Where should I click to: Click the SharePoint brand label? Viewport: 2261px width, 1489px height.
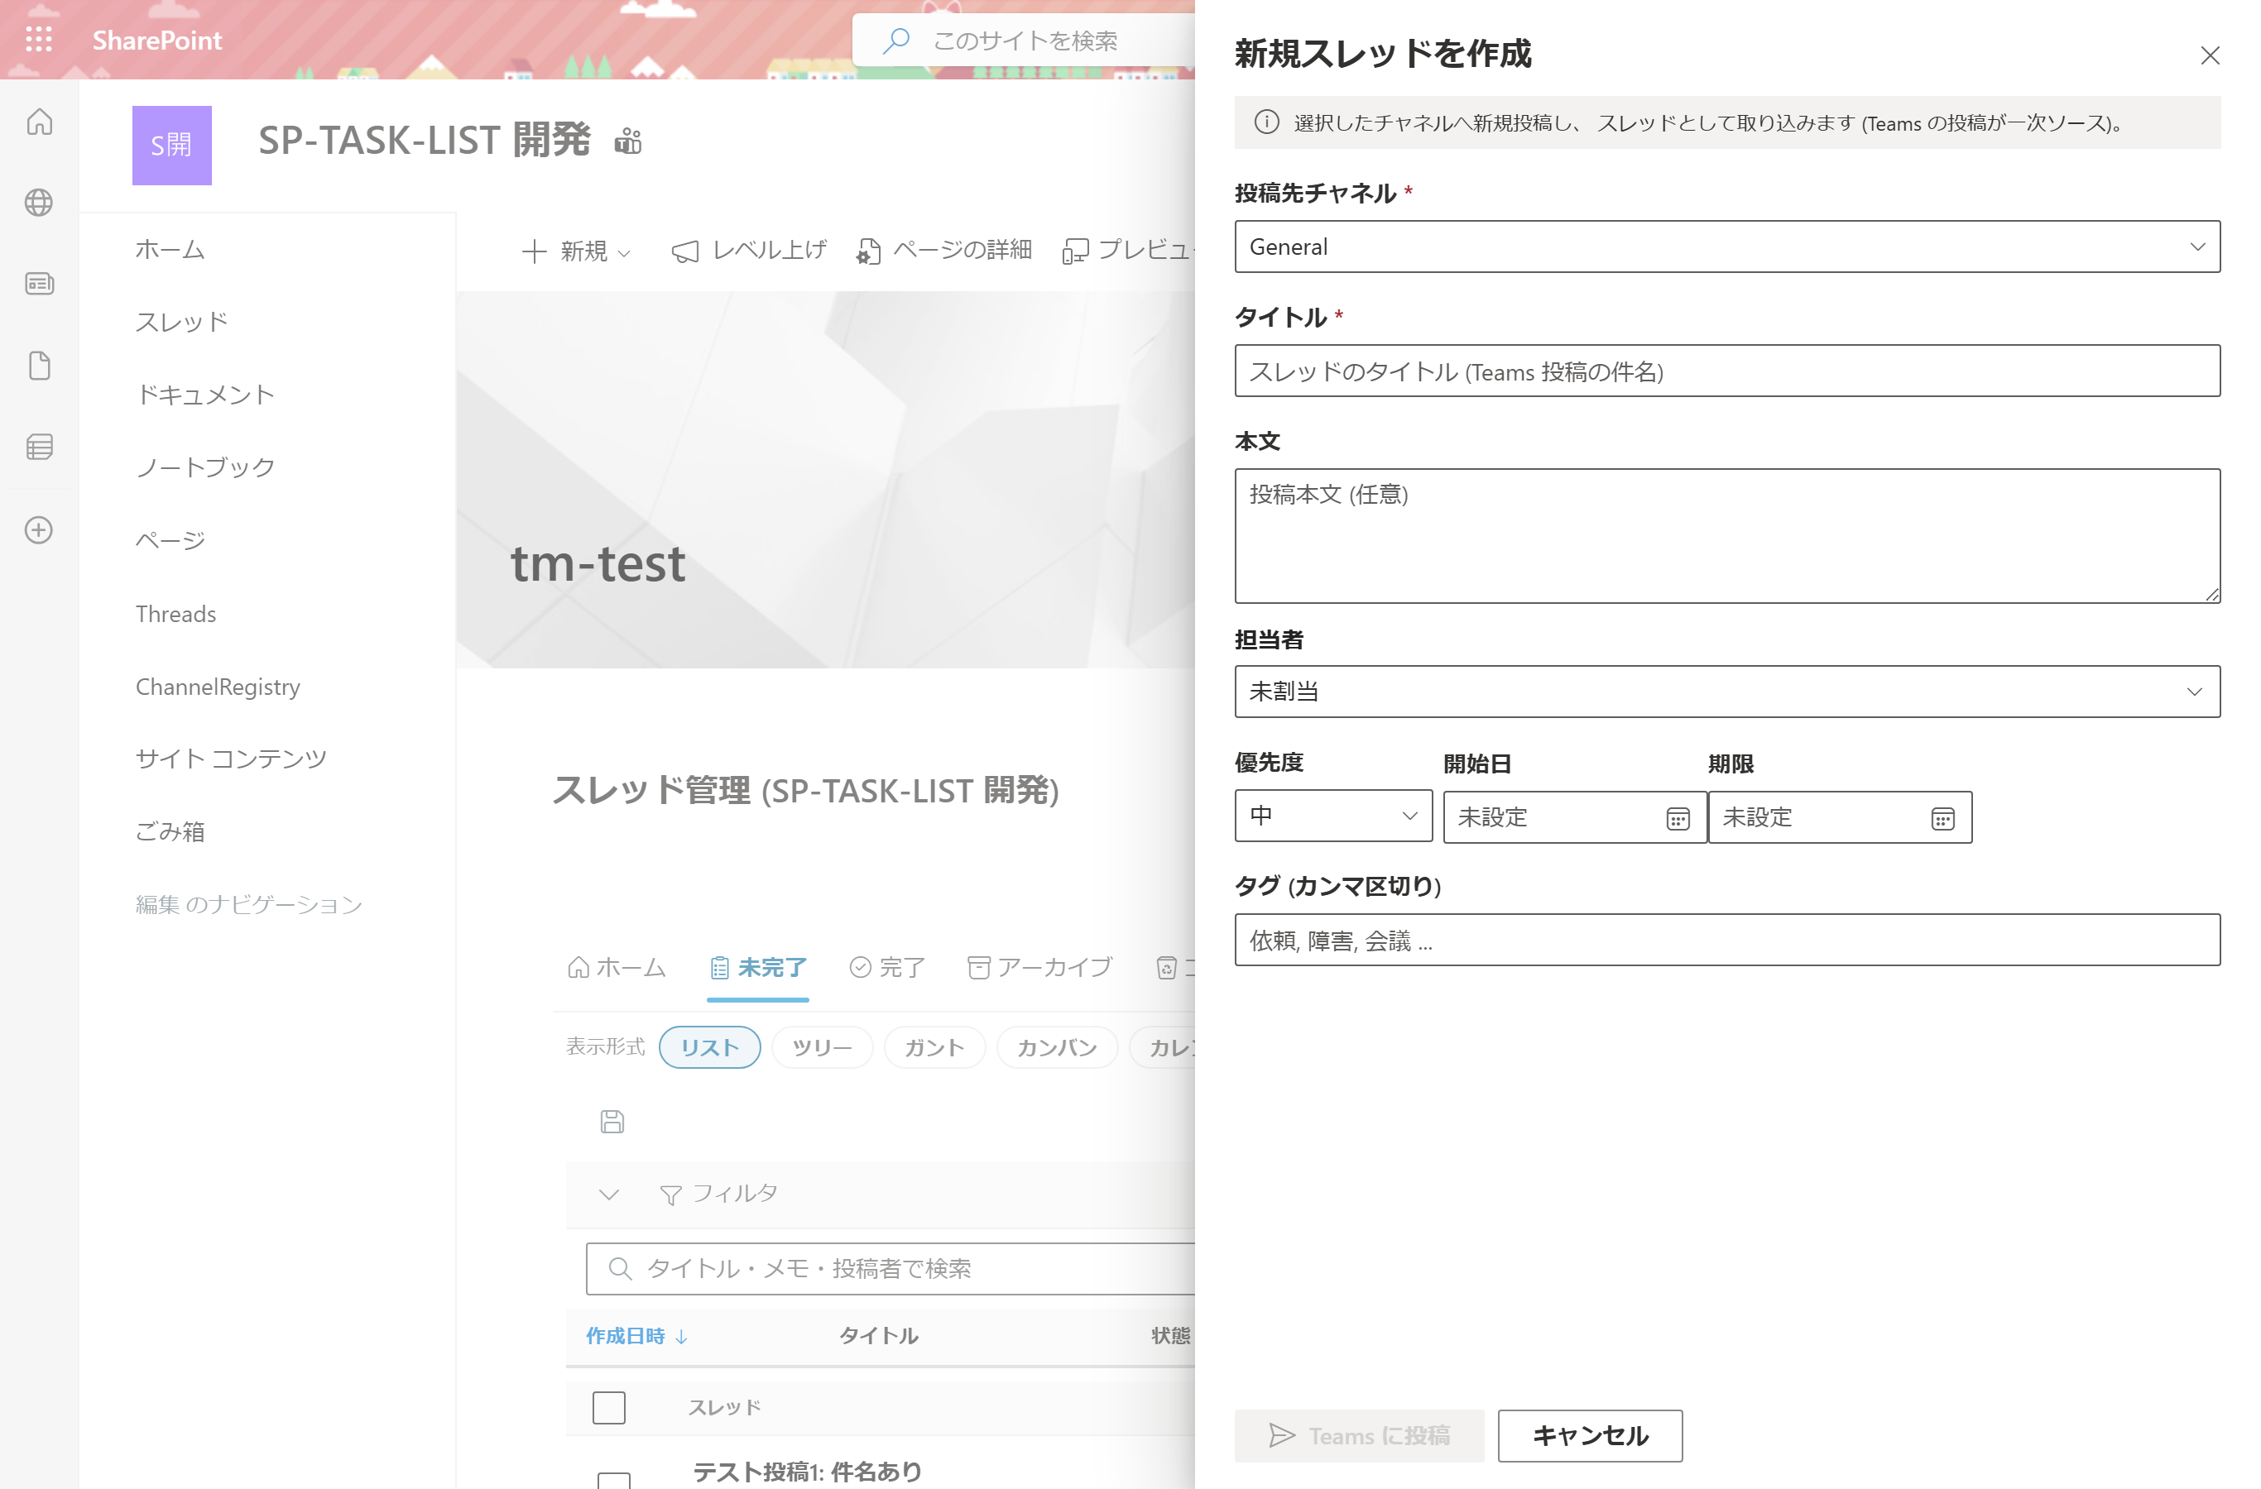click(x=156, y=40)
